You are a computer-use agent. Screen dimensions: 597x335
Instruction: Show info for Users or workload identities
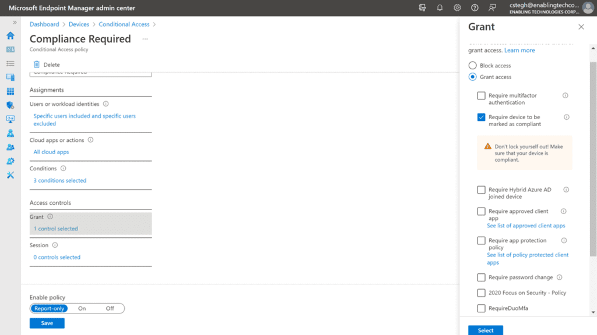point(106,104)
